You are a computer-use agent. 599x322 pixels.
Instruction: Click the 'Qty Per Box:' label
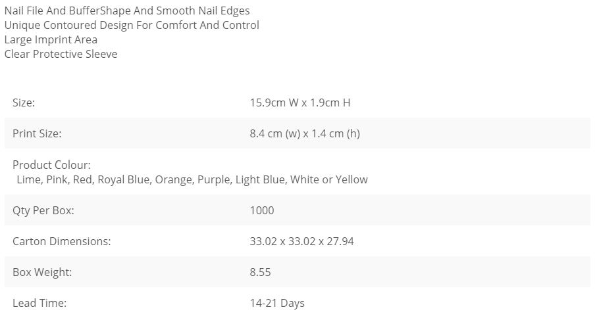pyautogui.click(x=43, y=210)
